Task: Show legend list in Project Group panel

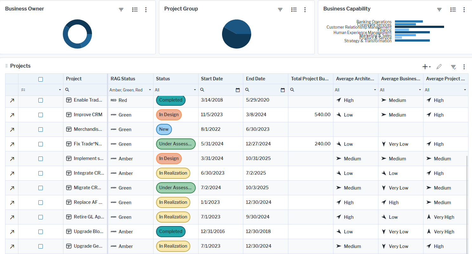Action: coord(294,10)
